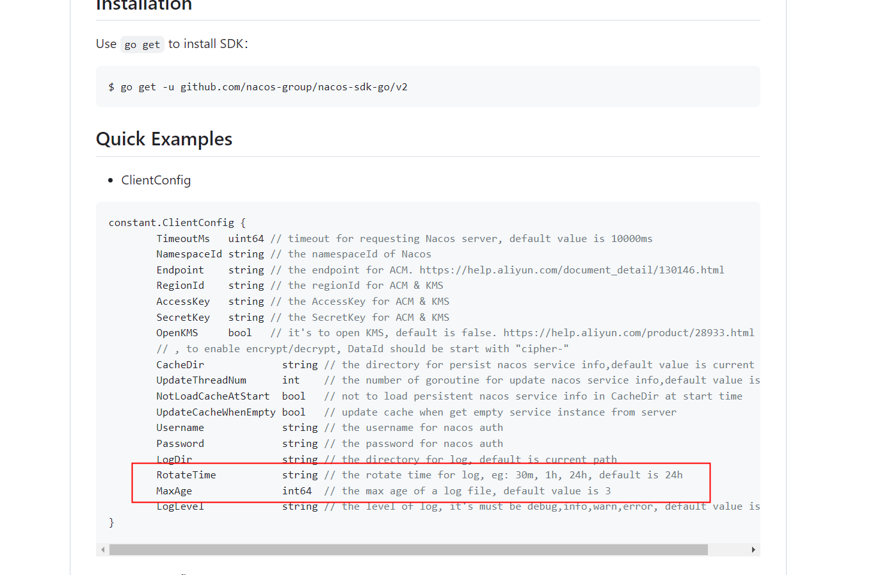Click the NamespaceId field name

click(x=189, y=254)
